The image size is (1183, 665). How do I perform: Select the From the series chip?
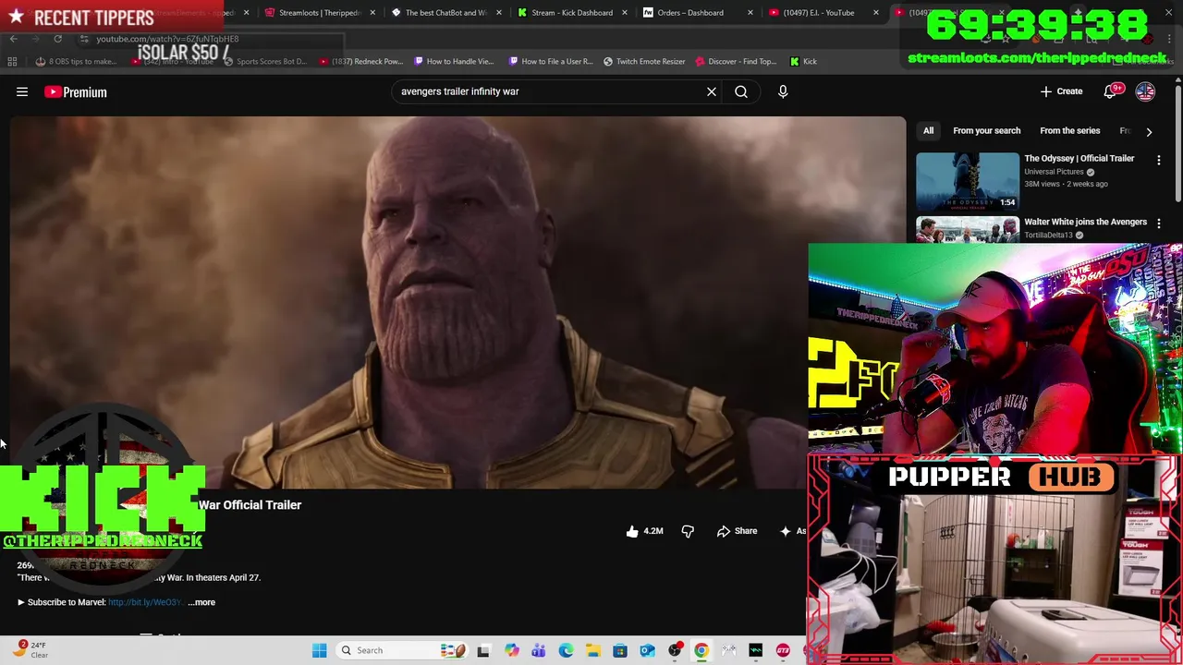1069,131
